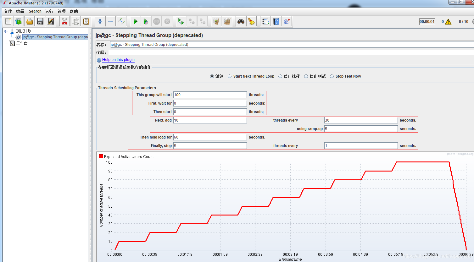Screen dimensions: 474x262
Task: Click the 0 / 10 active threads counter
Action: point(463,22)
